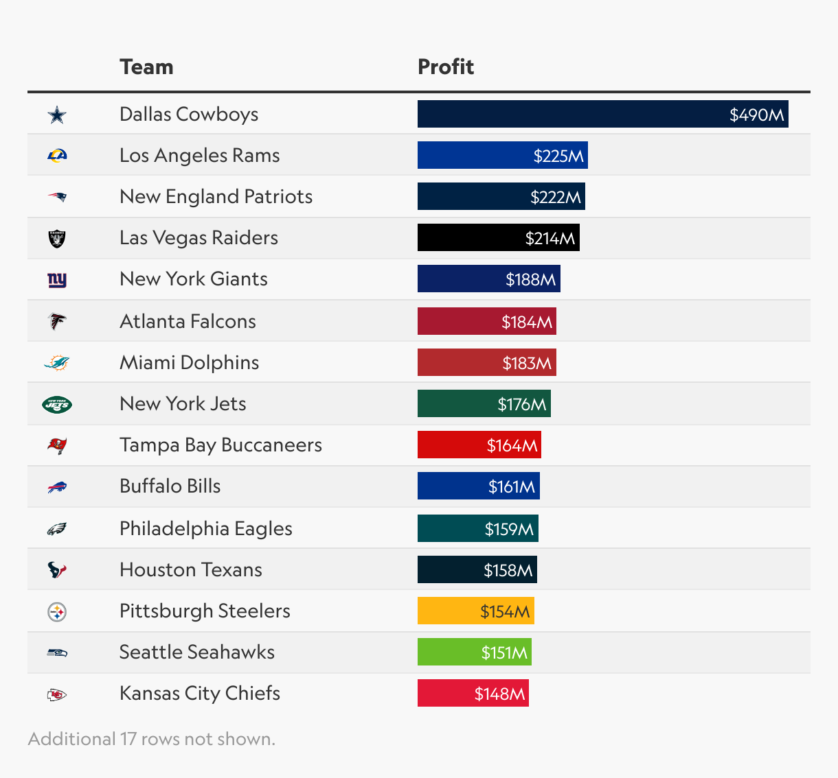Viewport: 838px width, 778px height.
Task: Click the New York Giants ny logo
Action: point(57,280)
